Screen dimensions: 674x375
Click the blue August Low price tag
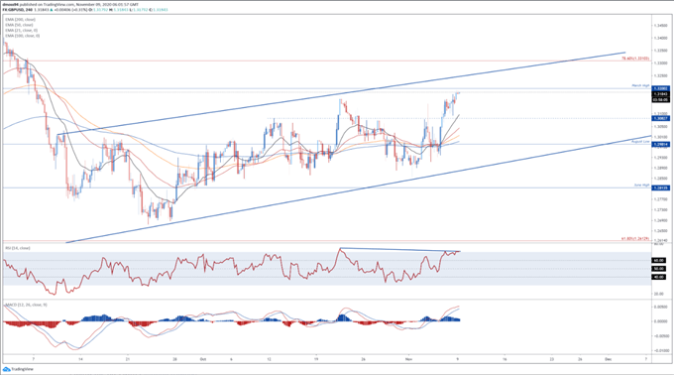point(661,145)
